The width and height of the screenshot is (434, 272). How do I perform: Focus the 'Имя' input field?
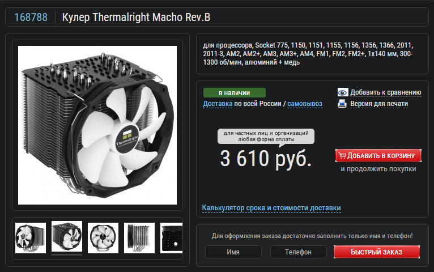click(x=233, y=252)
